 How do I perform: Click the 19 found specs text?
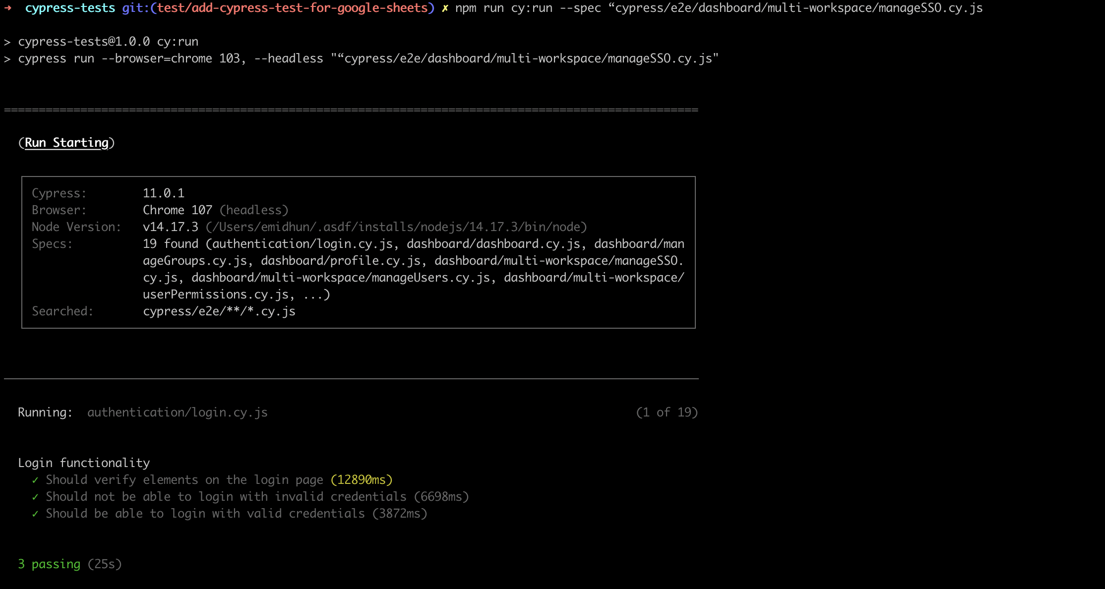(x=170, y=244)
